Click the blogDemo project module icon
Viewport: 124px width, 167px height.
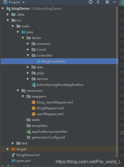tap(8, 9)
